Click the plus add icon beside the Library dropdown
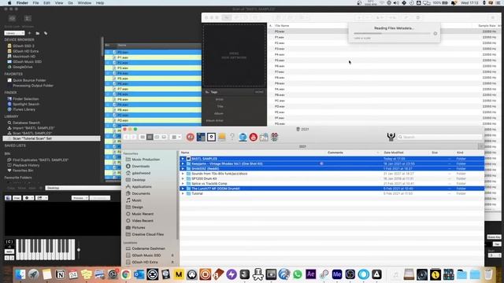504x283 pixels. [30, 33]
